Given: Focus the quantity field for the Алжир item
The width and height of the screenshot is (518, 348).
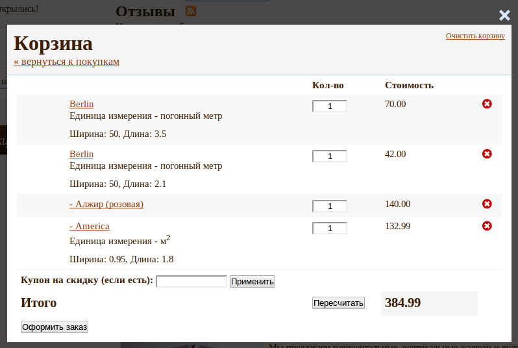Looking at the screenshot, I should pos(330,206).
